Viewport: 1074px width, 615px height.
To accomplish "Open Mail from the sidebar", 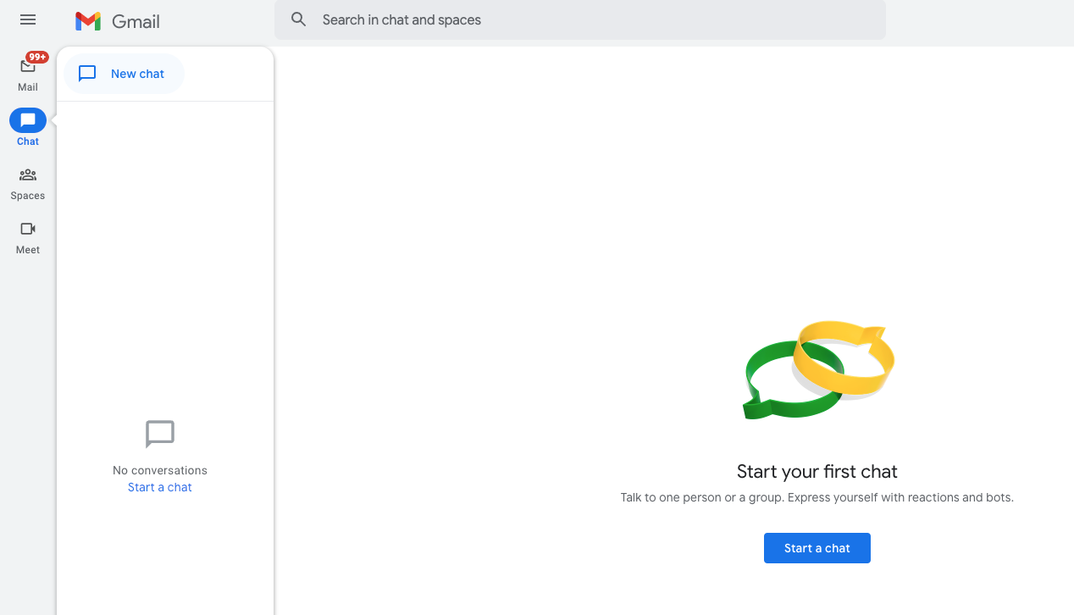I will (x=28, y=73).
